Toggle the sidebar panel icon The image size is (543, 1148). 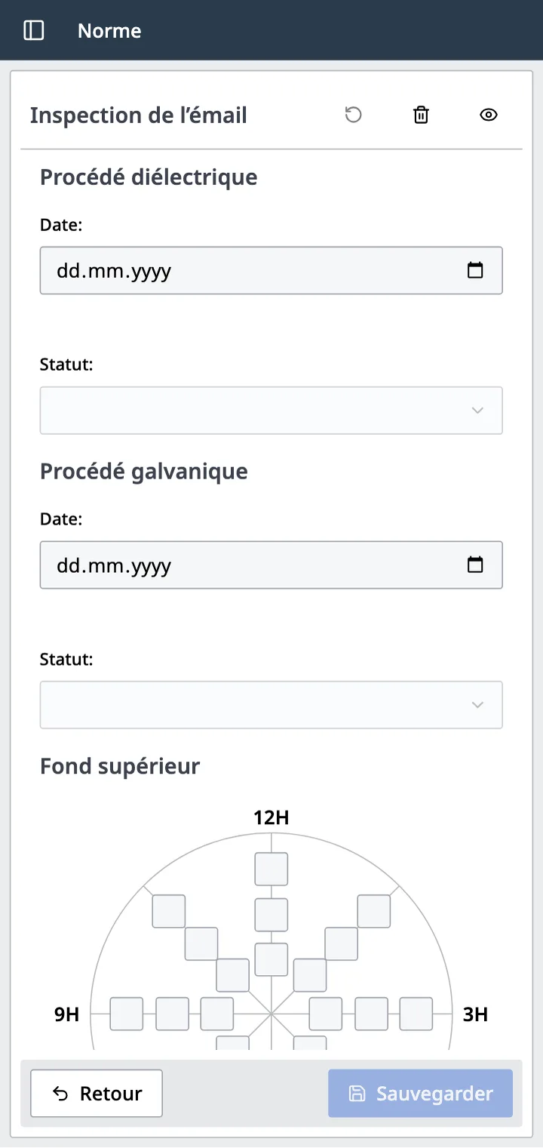(34, 30)
